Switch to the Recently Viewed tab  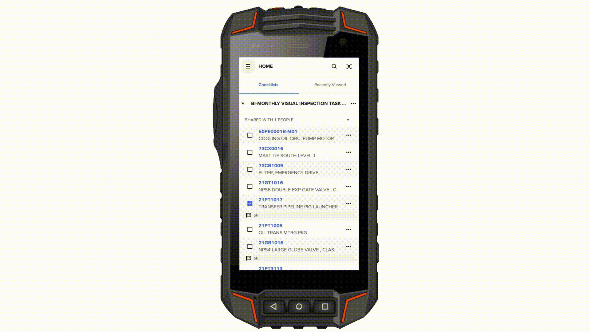pos(330,84)
